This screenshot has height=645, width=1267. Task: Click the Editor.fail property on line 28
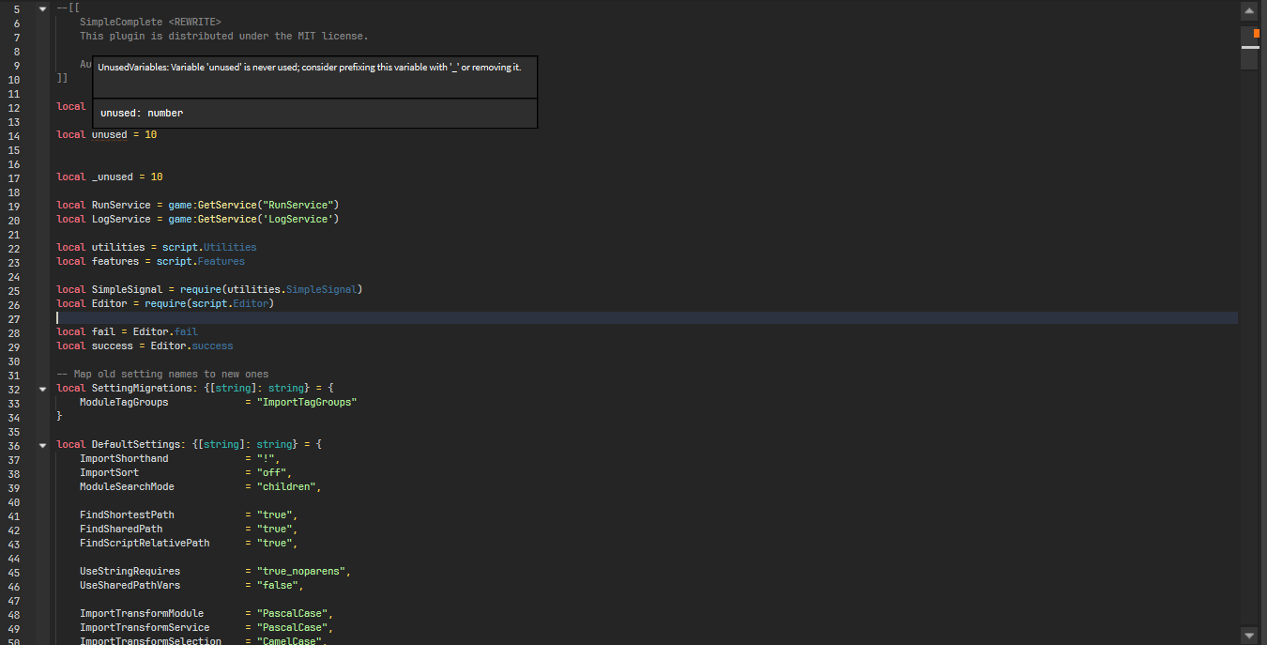tap(184, 331)
